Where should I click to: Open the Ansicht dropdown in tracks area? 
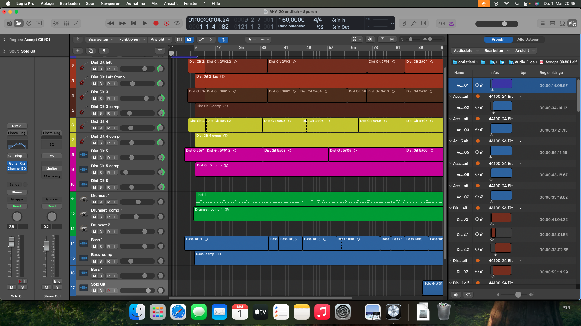[x=160, y=40]
